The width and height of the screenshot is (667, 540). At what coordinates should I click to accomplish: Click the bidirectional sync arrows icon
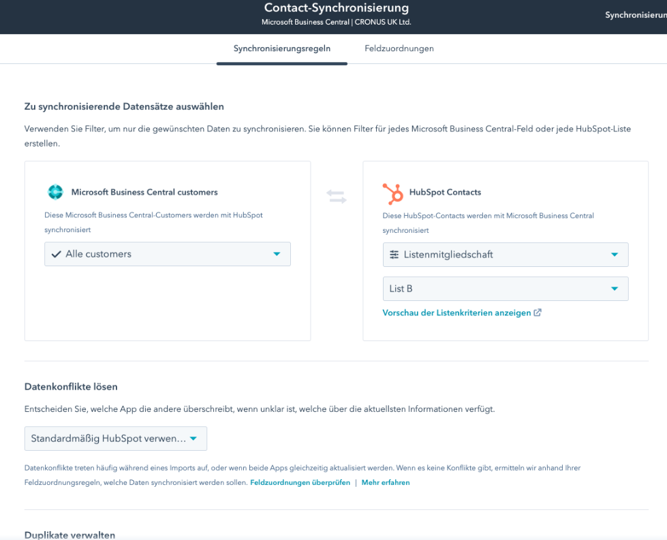tap(337, 196)
